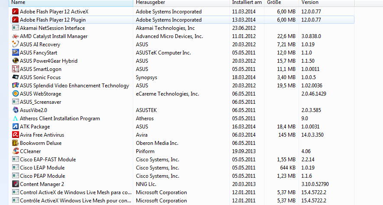Click the Control ActiveX de Windows Live Mesh icon

16,192
